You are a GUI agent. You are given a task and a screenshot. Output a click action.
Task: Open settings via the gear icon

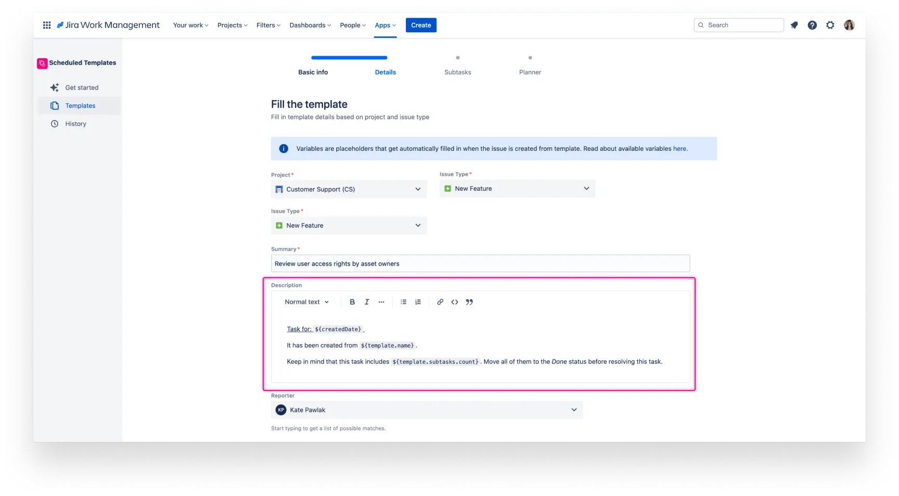(830, 24)
